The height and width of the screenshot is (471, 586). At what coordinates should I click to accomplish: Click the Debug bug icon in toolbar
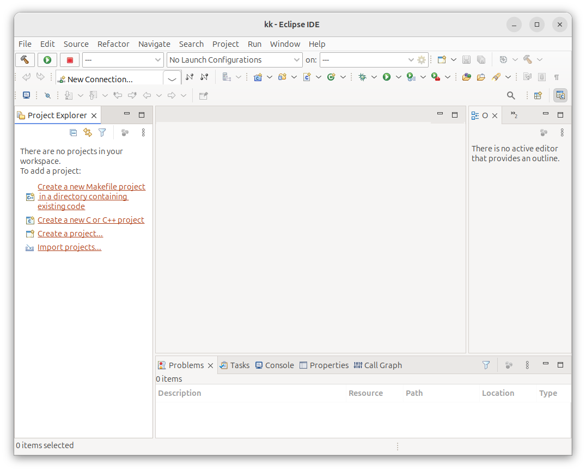click(362, 77)
